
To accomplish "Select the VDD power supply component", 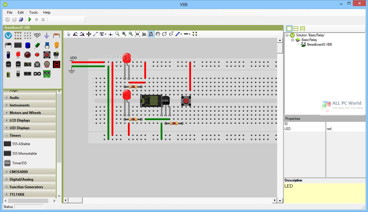I will [37, 35].
